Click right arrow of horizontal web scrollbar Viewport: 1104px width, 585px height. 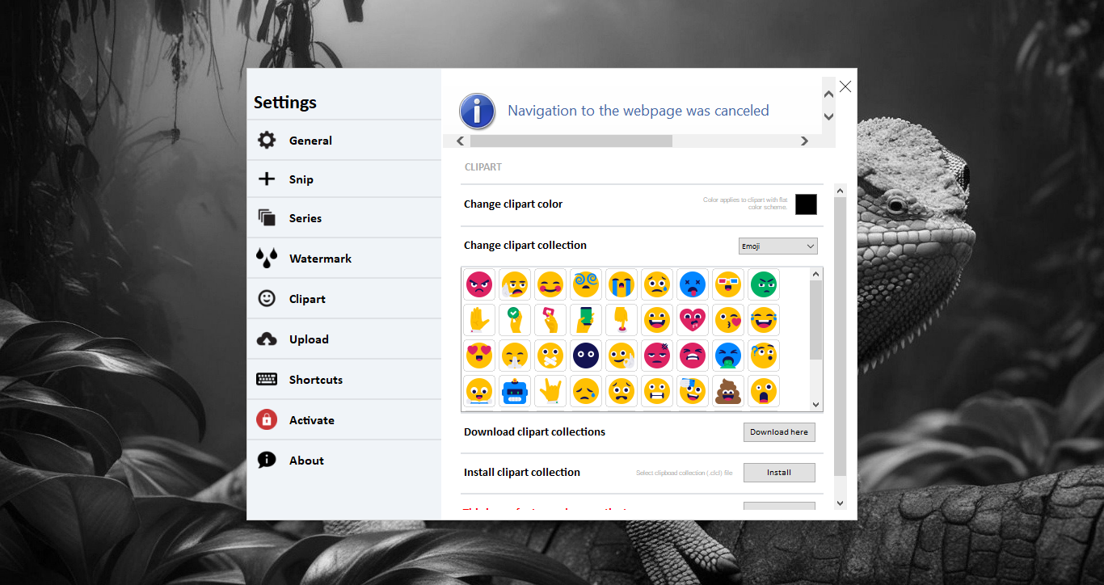(804, 141)
